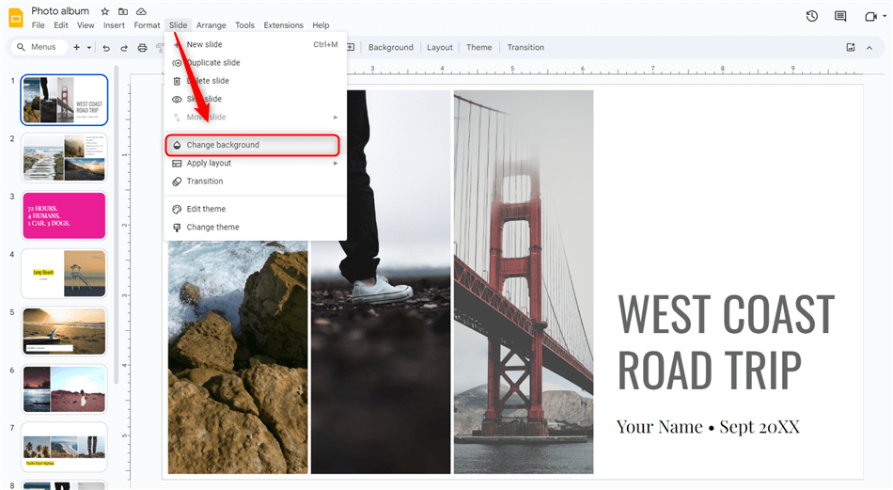893x490 pixels.
Task: Click the Transition toolbar button
Action: (x=525, y=48)
